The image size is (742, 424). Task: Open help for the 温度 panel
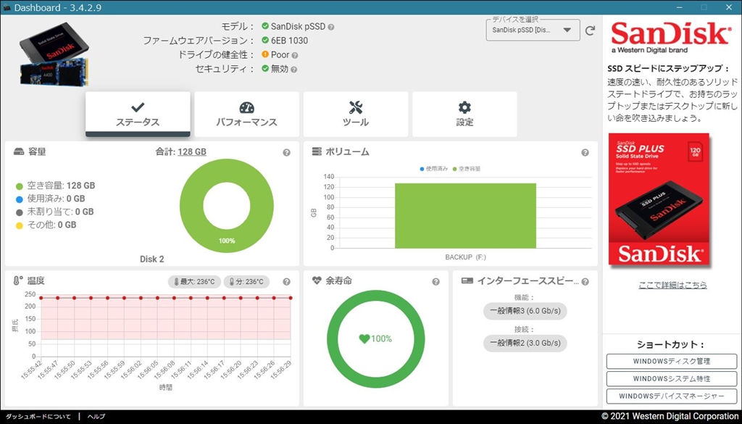[286, 281]
